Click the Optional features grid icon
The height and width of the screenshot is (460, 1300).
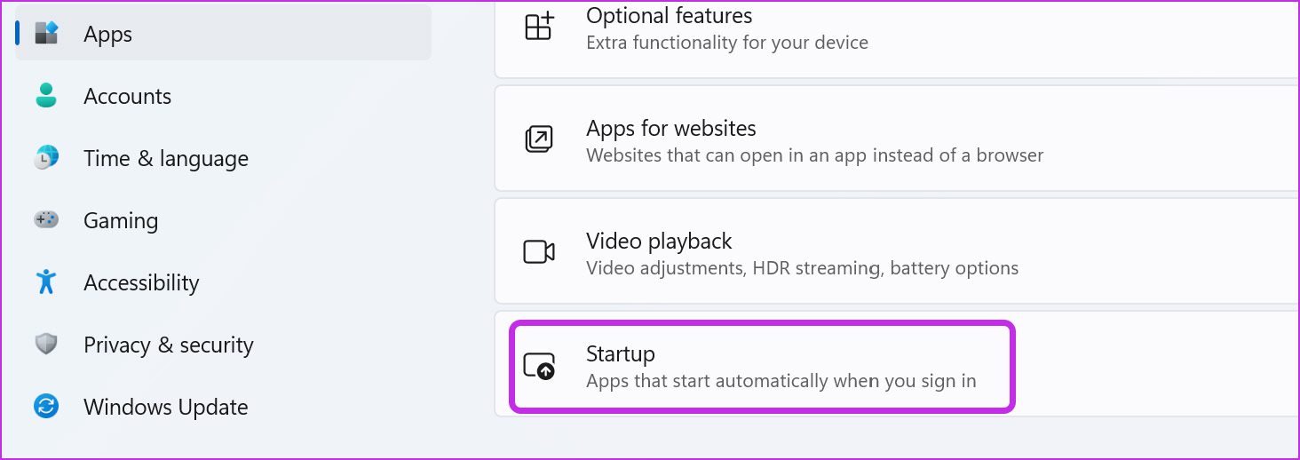click(x=539, y=27)
